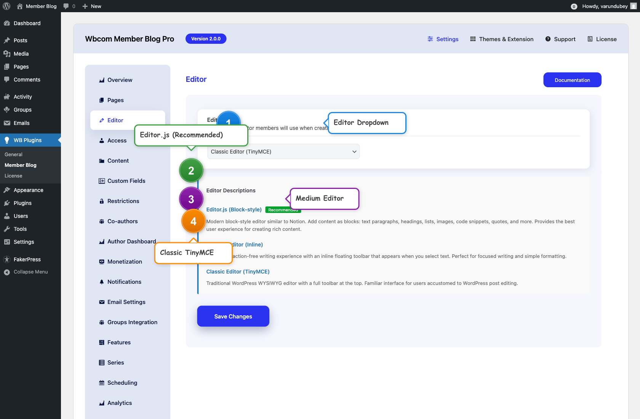
Task: Select the Posts icon in the sidebar
Action: click(x=8, y=40)
